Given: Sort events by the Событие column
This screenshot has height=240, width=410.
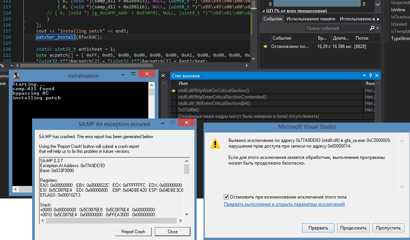Looking at the screenshot, I should click(x=293, y=38).
